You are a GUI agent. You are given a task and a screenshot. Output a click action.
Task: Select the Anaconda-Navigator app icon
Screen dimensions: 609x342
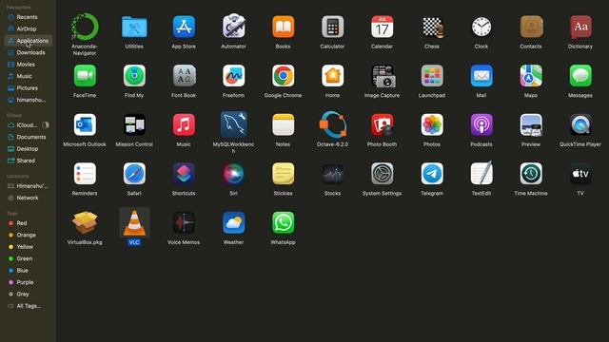click(x=85, y=27)
